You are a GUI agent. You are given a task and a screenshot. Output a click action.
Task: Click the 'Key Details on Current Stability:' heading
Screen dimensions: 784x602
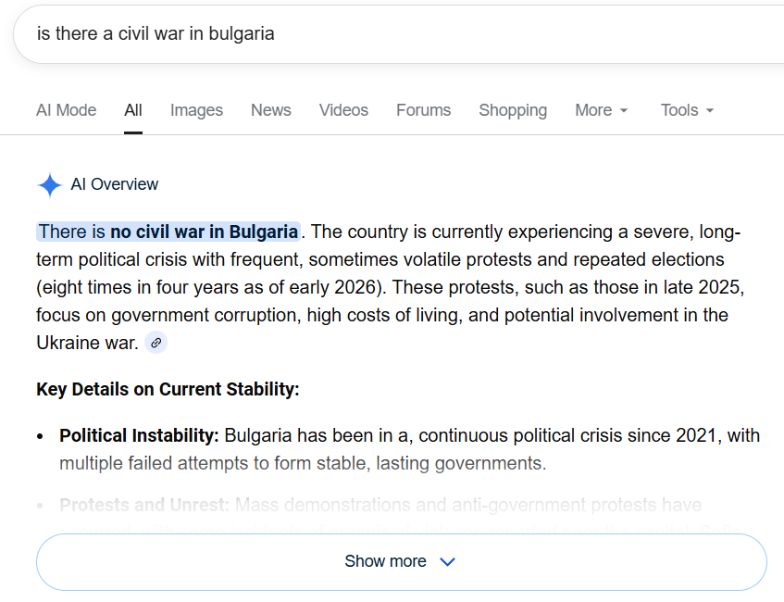click(168, 389)
